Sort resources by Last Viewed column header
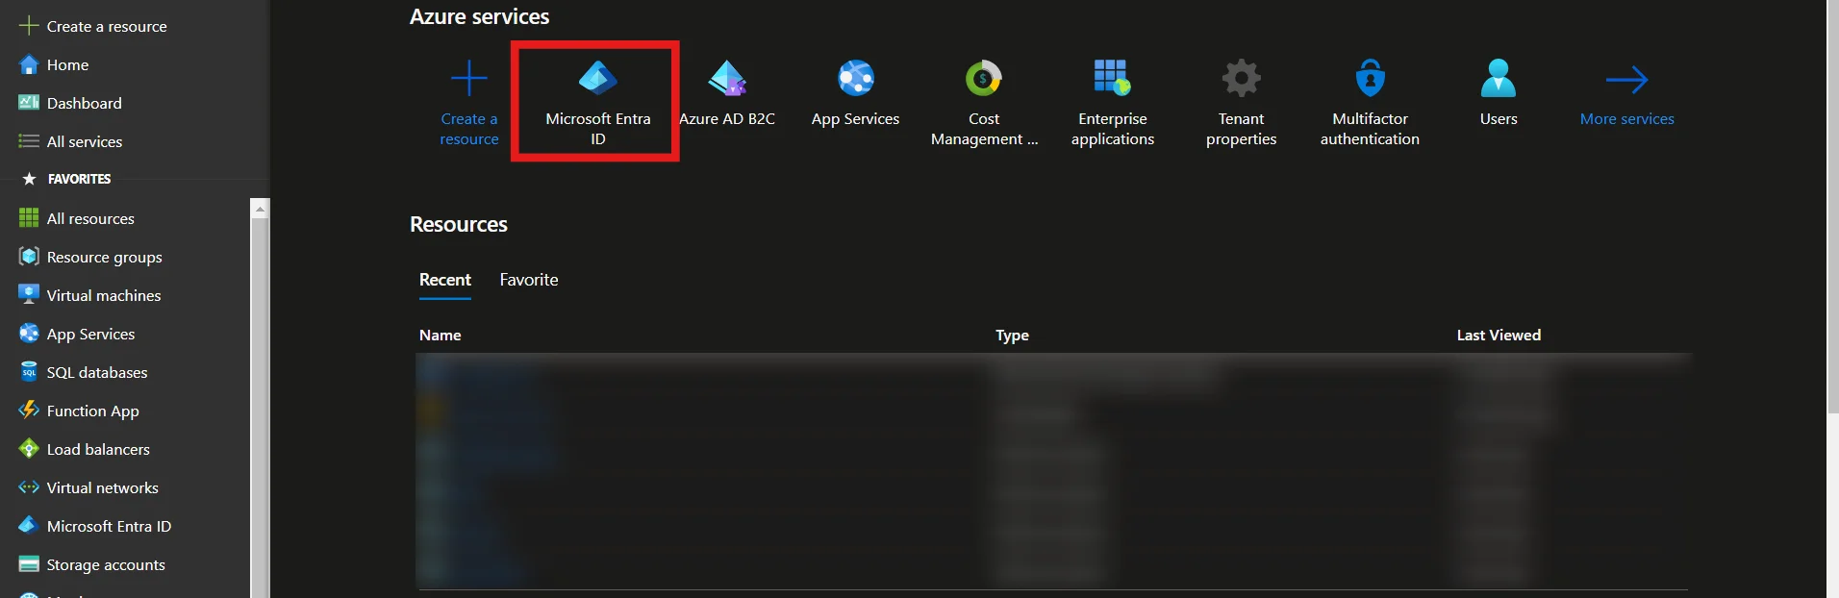Screen dimensions: 1839x598 pyautogui.click(x=1499, y=335)
